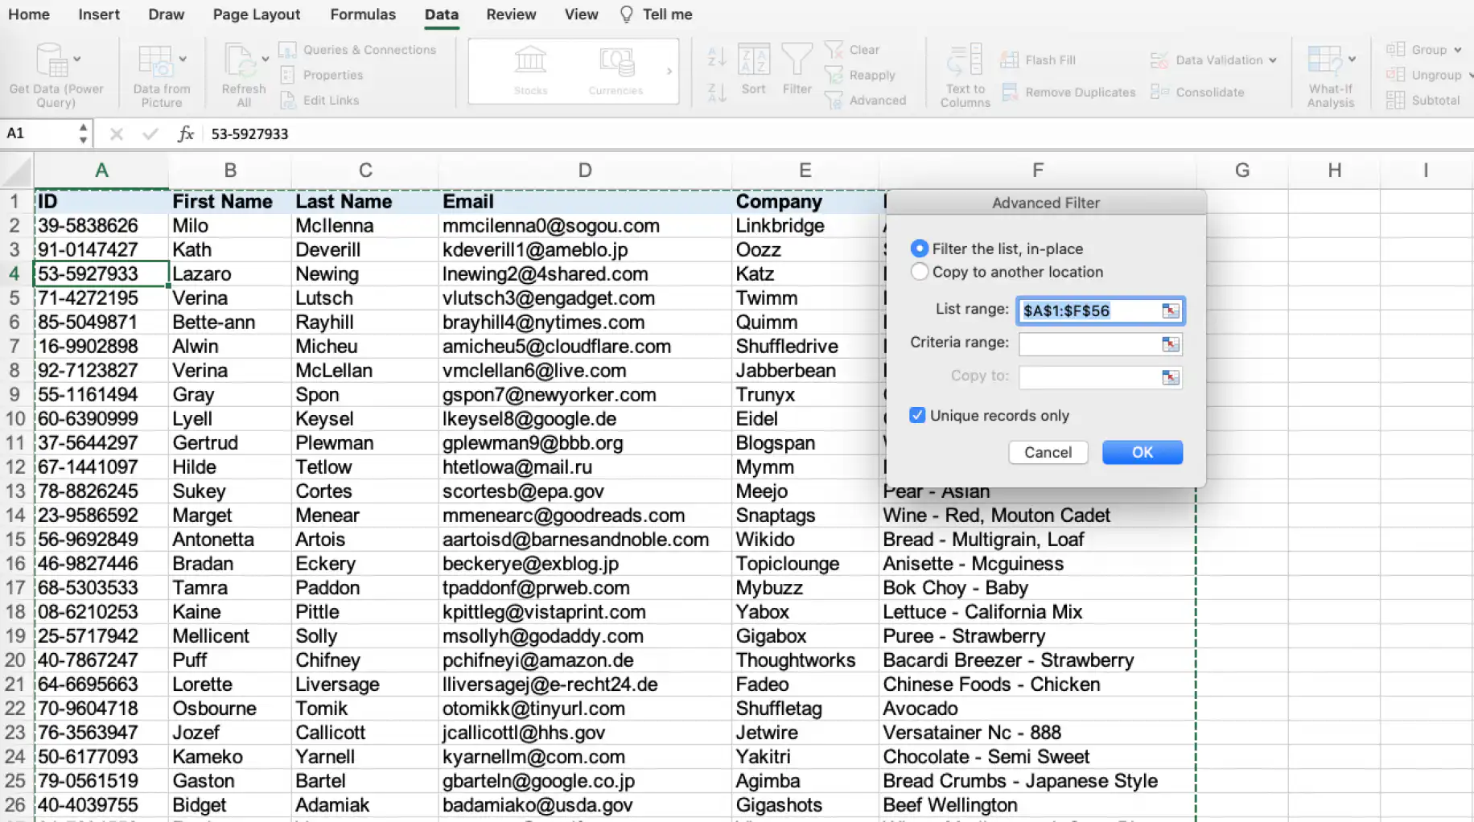This screenshot has height=822, width=1474.
Task: Select Copy to another location
Action: point(919,272)
